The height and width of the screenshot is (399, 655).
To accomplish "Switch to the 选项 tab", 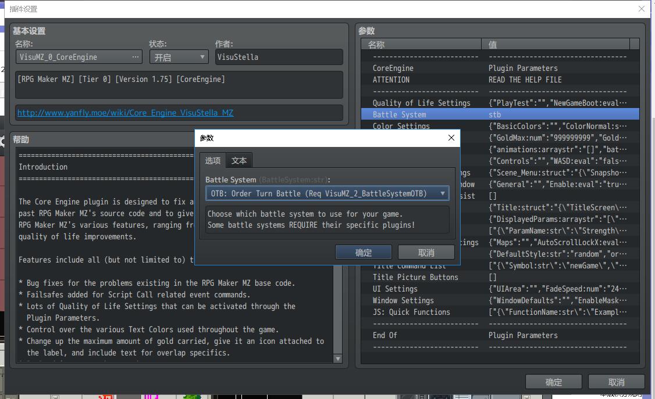I will [x=213, y=160].
